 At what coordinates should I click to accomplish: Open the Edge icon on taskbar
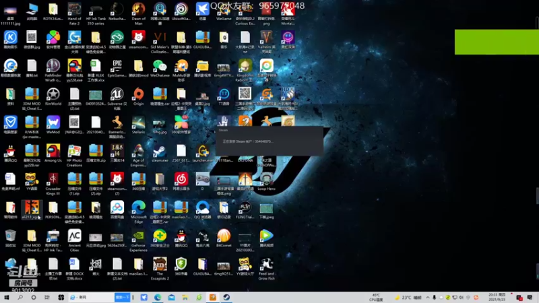click(x=158, y=298)
